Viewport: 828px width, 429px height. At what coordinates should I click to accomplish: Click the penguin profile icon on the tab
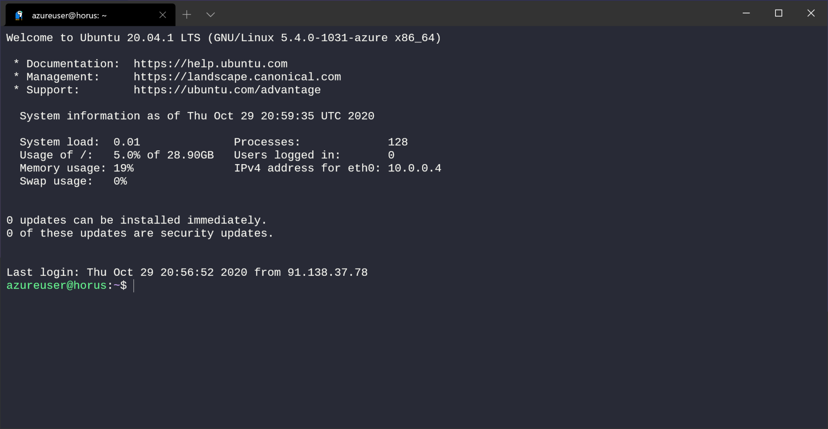coord(18,15)
